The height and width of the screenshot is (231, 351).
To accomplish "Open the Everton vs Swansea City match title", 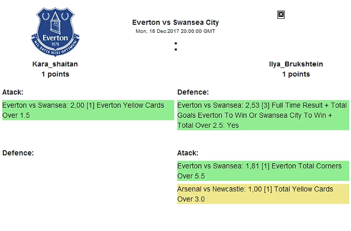I will click(x=175, y=23).
